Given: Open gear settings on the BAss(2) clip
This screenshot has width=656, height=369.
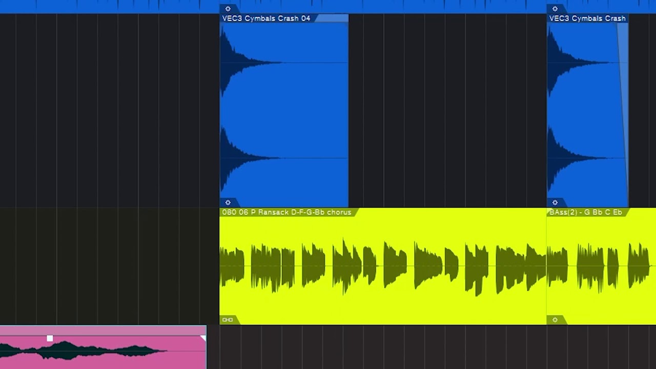Looking at the screenshot, I should (555, 320).
